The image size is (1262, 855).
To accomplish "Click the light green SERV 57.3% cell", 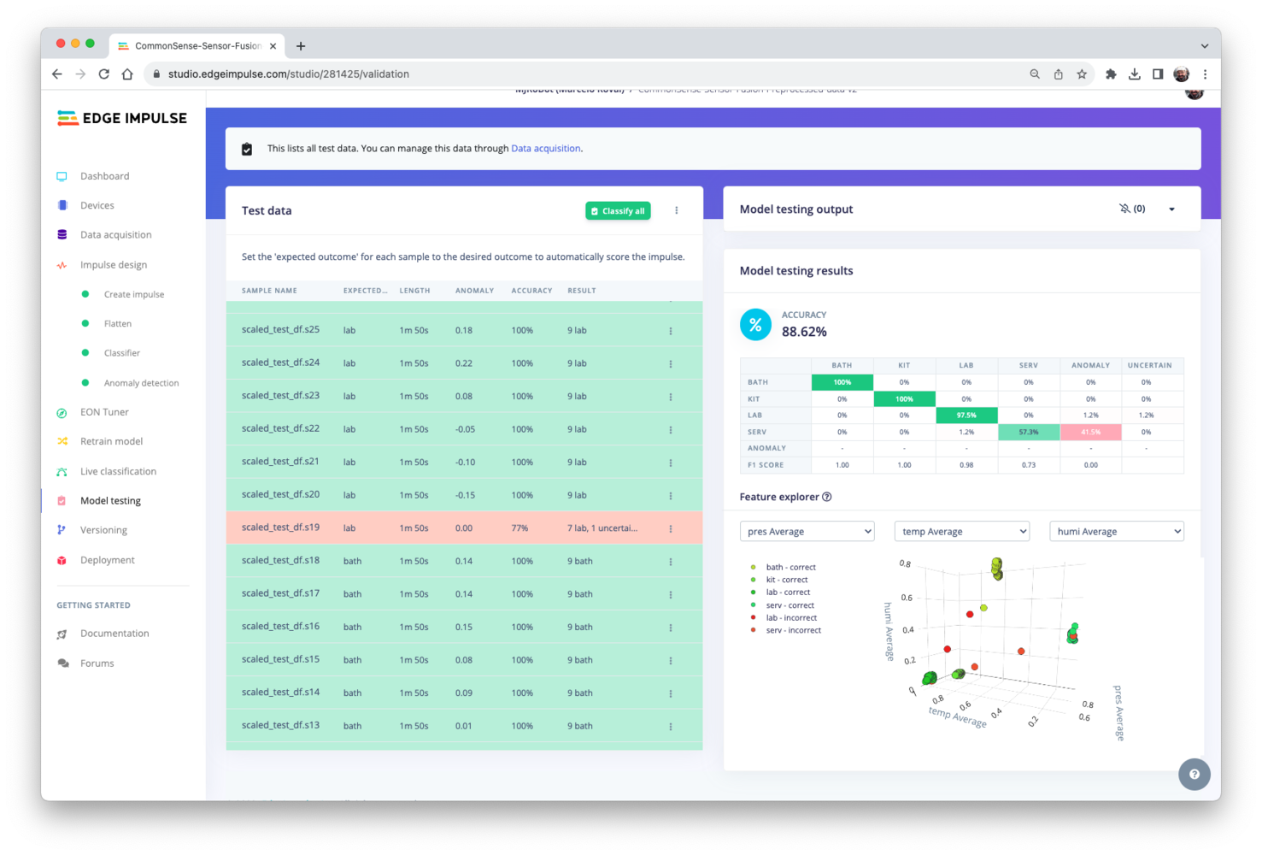I will pyautogui.click(x=1028, y=432).
